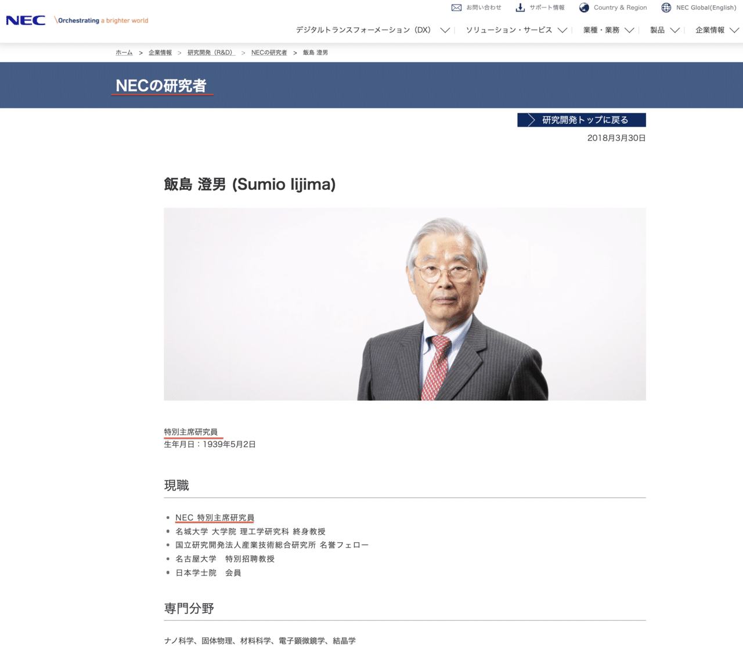743x656 pixels.
Task: Click the 研究開発 (R&D) breadcrumb link
Action: (x=211, y=53)
